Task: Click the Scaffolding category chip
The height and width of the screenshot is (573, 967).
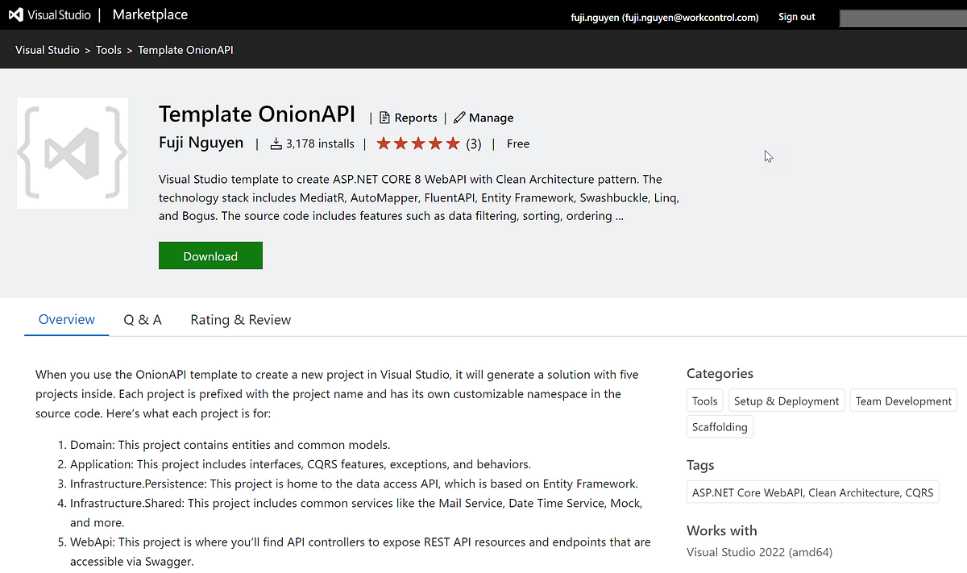Action: click(719, 426)
